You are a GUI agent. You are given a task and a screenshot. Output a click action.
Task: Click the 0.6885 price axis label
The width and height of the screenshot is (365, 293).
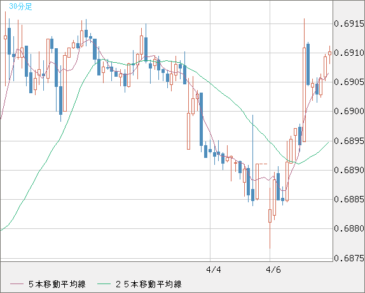pos(349,199)
